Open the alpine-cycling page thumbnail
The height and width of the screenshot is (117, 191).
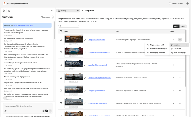click(74, 40)
